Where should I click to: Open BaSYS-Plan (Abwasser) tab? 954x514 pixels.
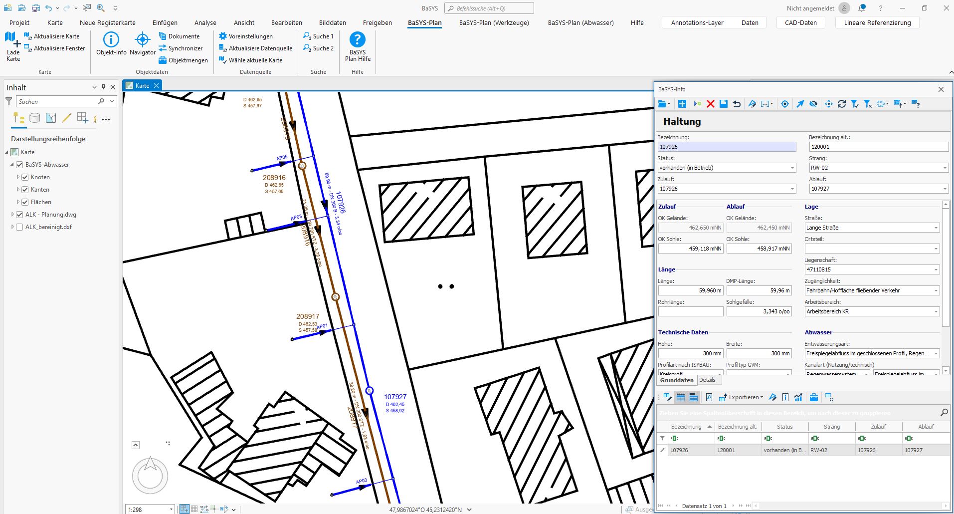580,22
